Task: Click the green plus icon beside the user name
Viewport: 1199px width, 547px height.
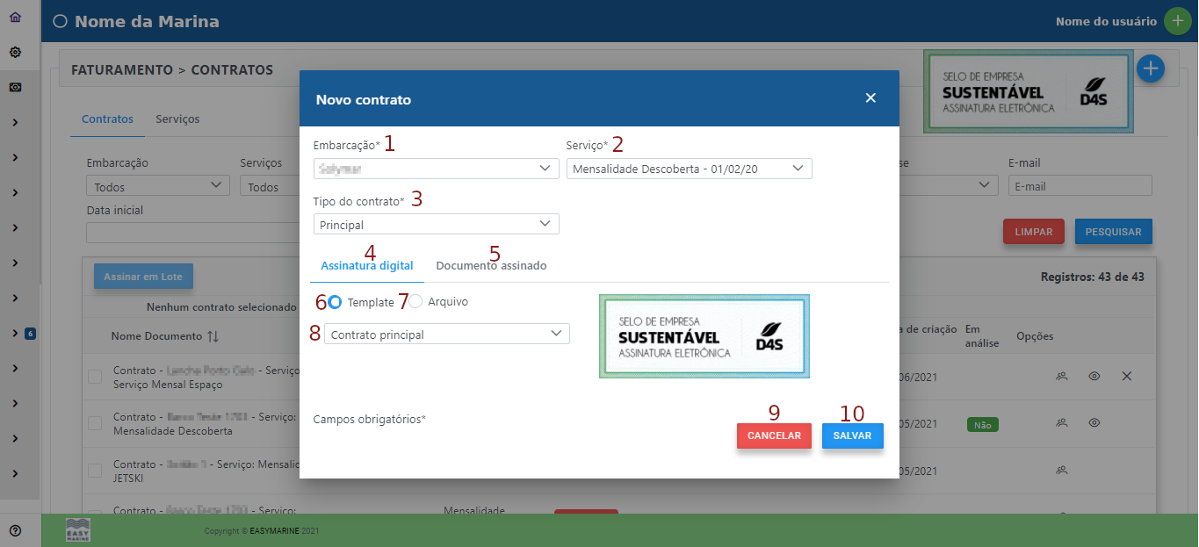Action: 1177,21
